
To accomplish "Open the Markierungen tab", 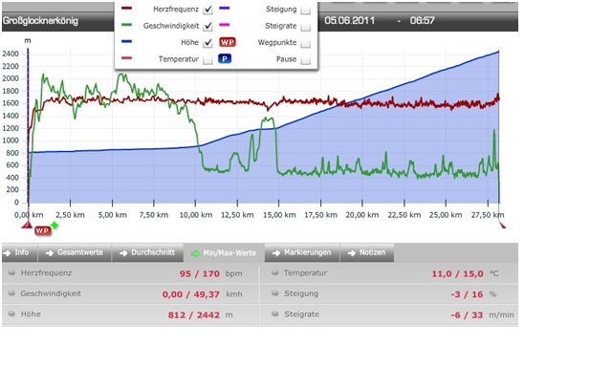I will [x=302, y=252].
